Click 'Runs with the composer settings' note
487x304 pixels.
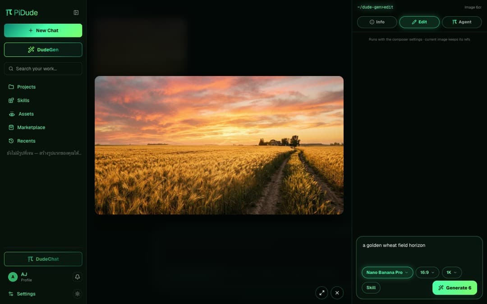click(x=419, y=39)
